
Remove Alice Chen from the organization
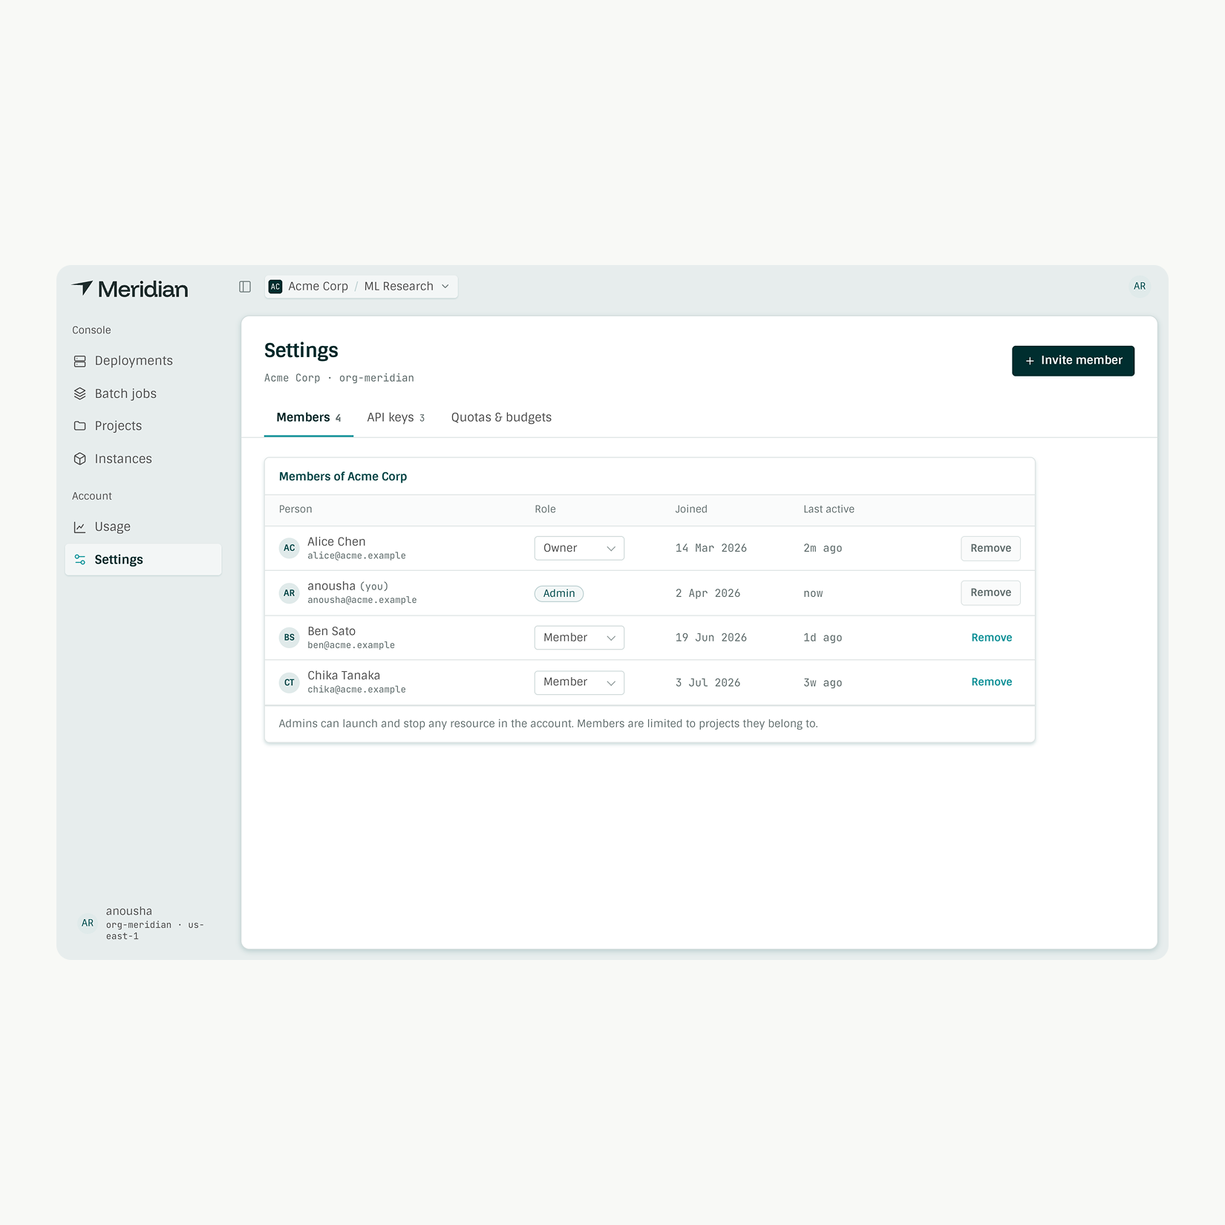990,549
